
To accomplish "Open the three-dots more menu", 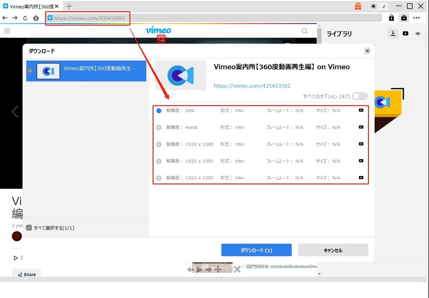I will (x=416, y=18).
